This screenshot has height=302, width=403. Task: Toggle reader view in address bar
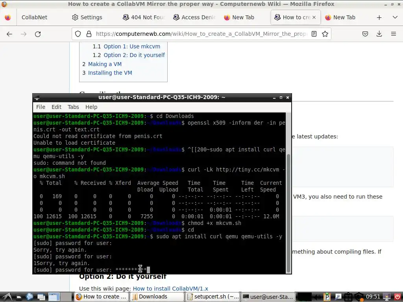[314, 34]
